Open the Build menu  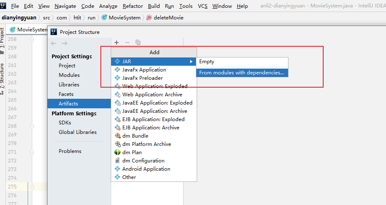click(154, 6)
